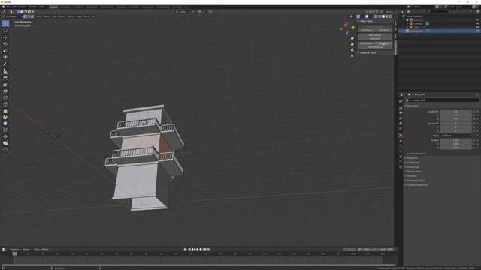Select the Rotate tool in toolbar

[5, 44]
